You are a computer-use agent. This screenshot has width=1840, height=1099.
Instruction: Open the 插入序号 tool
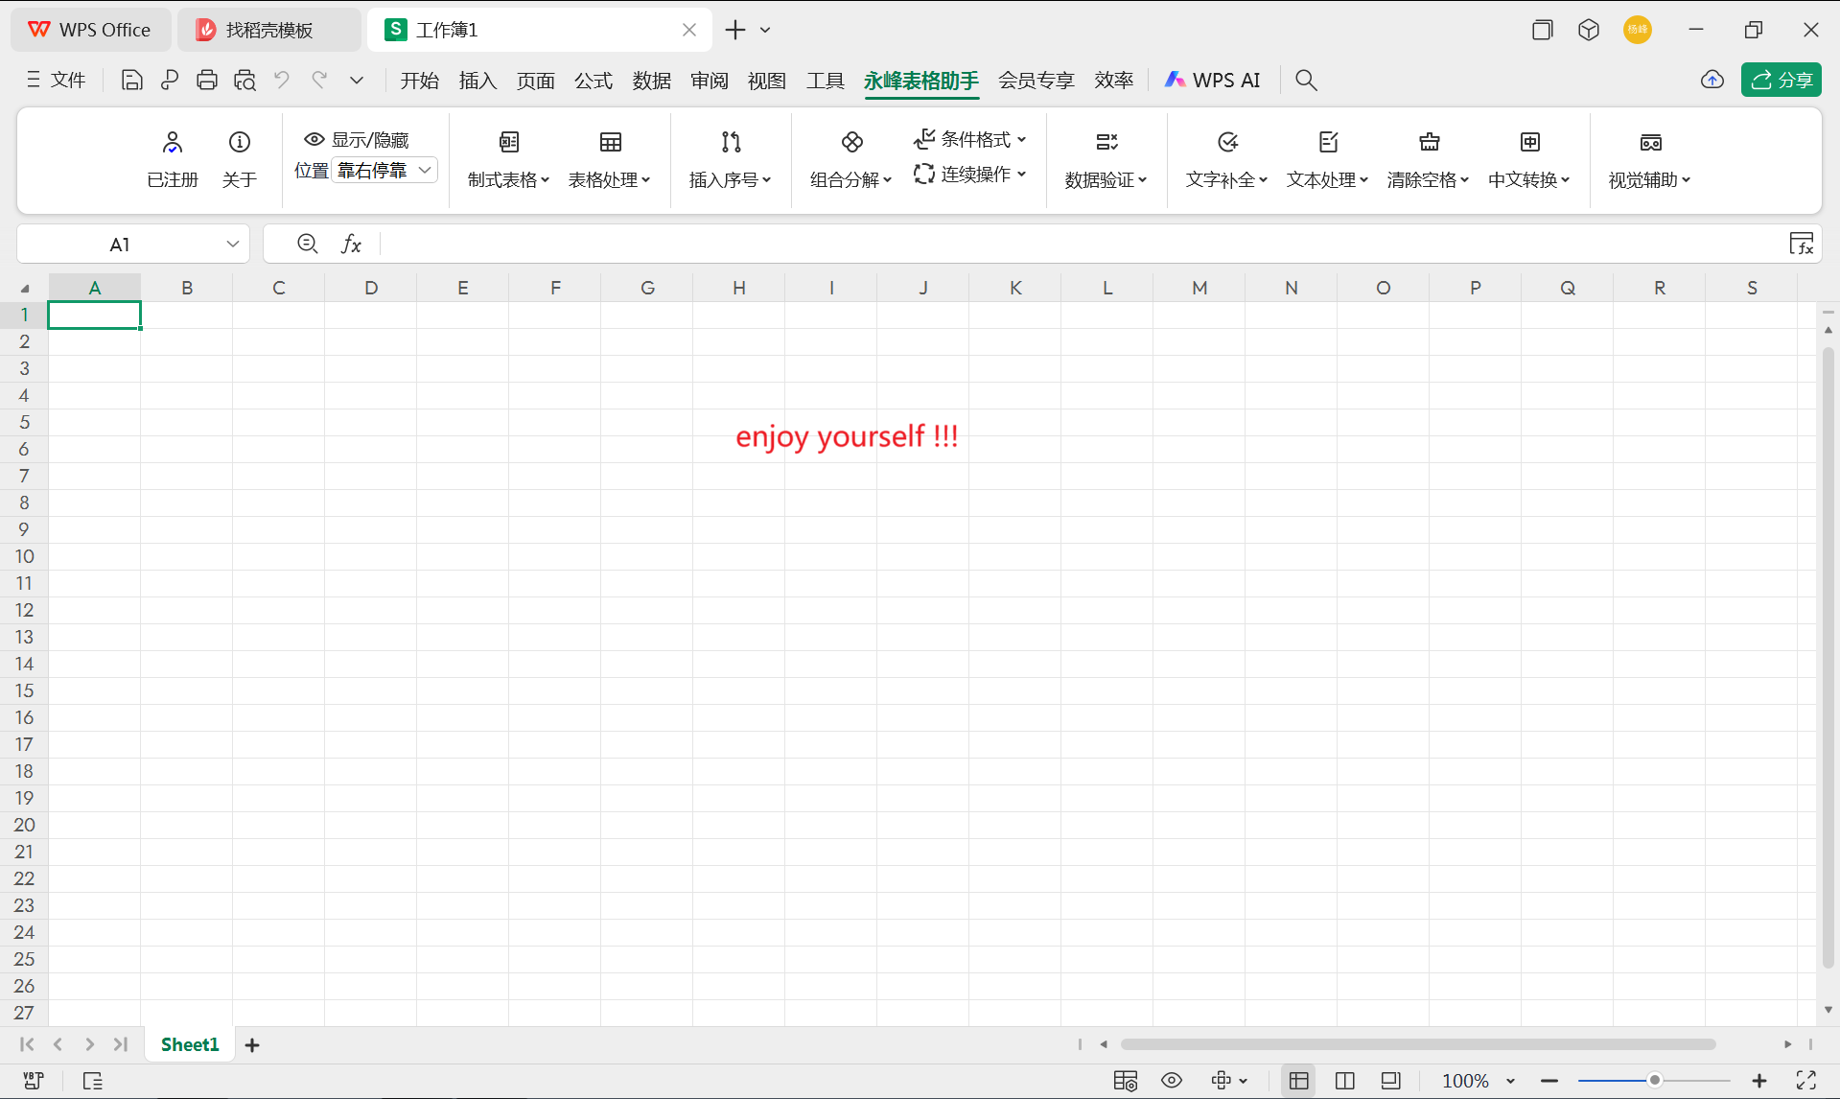click(x=730, y=158)
